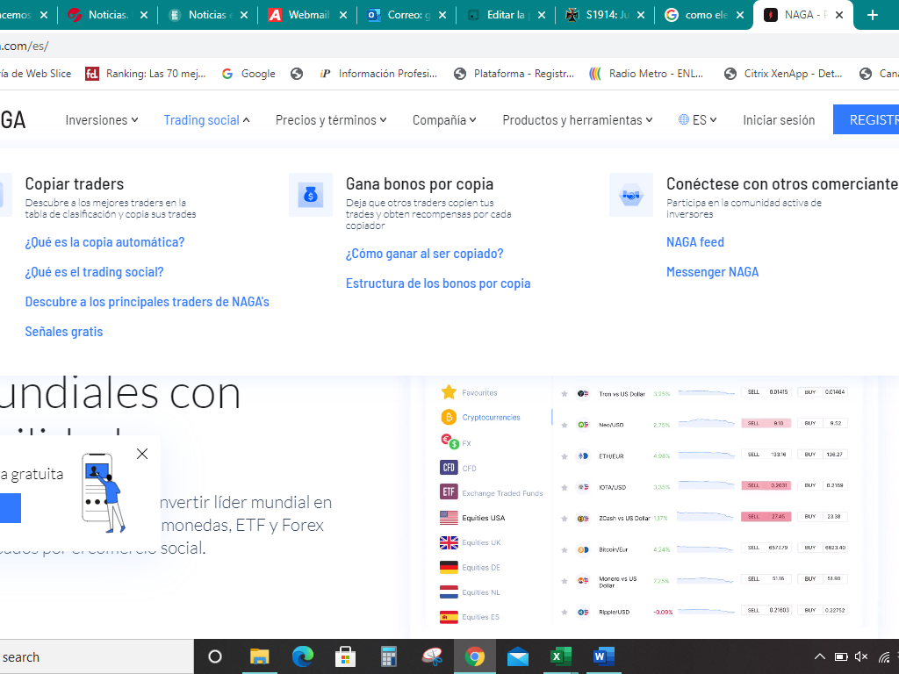Image resolution: width=899 pixels, height=674 pixels.
Task: Switch to Chrome in the taskbar
Action: (x=475, y=656)
